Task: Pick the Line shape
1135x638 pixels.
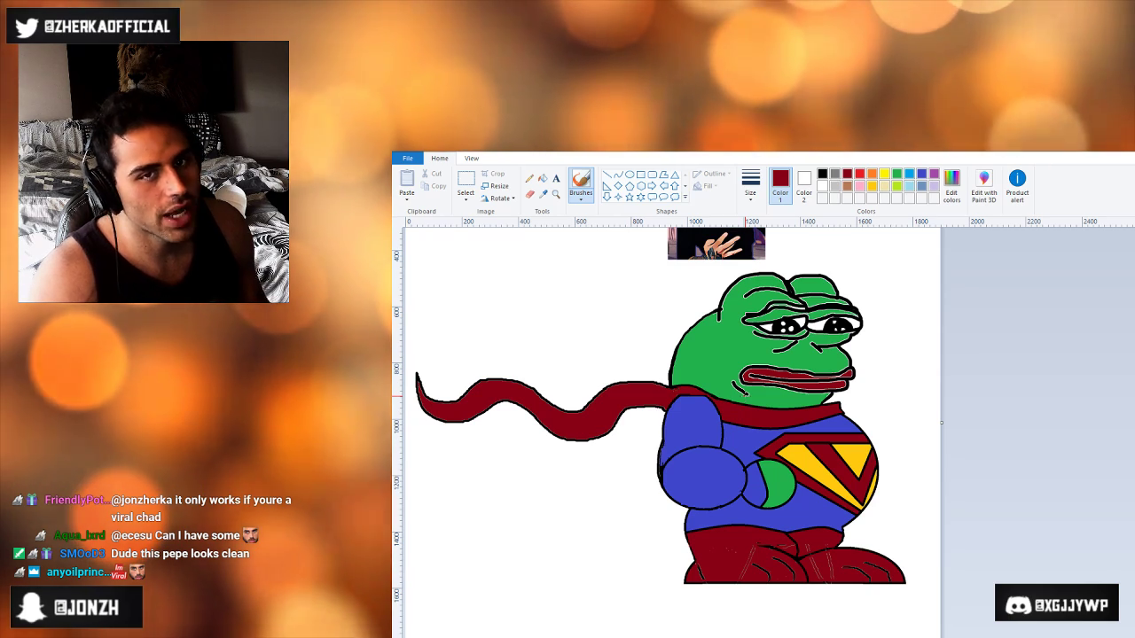Action: (607, 175)
